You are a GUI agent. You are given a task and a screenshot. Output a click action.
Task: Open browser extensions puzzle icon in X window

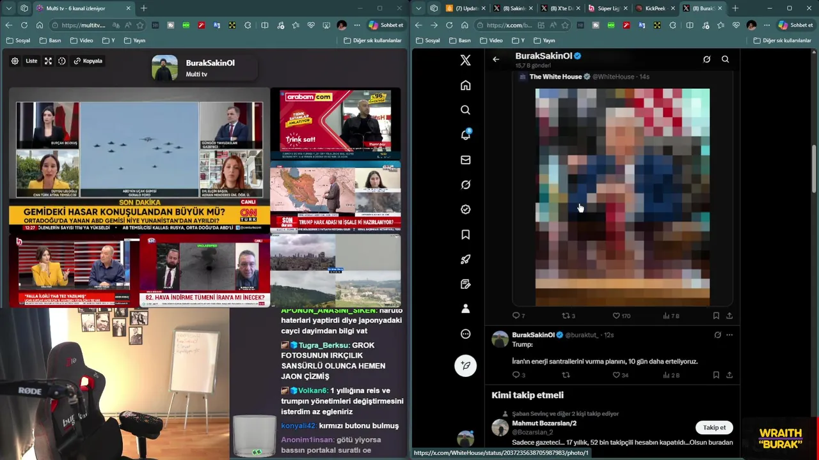coord(672,25)
